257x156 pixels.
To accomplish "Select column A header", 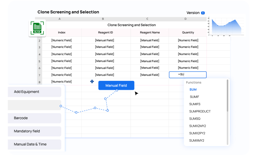I will point(60,19).
